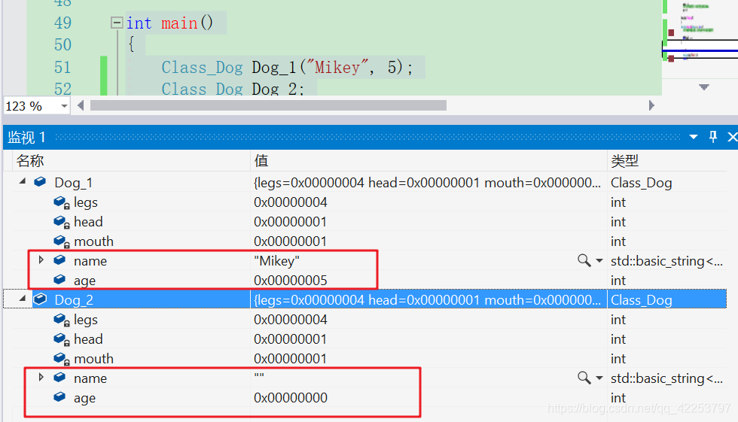Open the 123 % zoom level dropdown

point(64,106)
